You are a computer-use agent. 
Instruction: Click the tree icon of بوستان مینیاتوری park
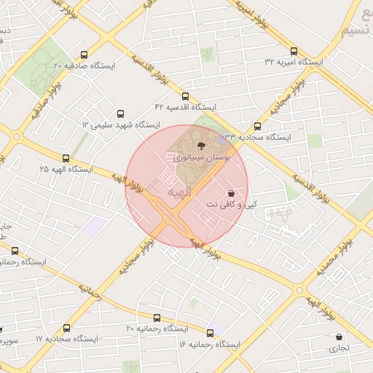(x=201, y=146)
